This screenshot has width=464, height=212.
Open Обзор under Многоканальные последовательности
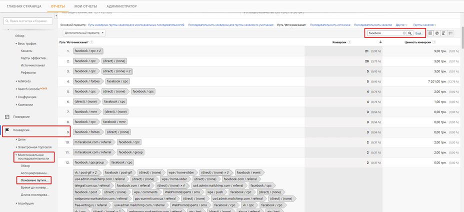click(x=25, y=166)
